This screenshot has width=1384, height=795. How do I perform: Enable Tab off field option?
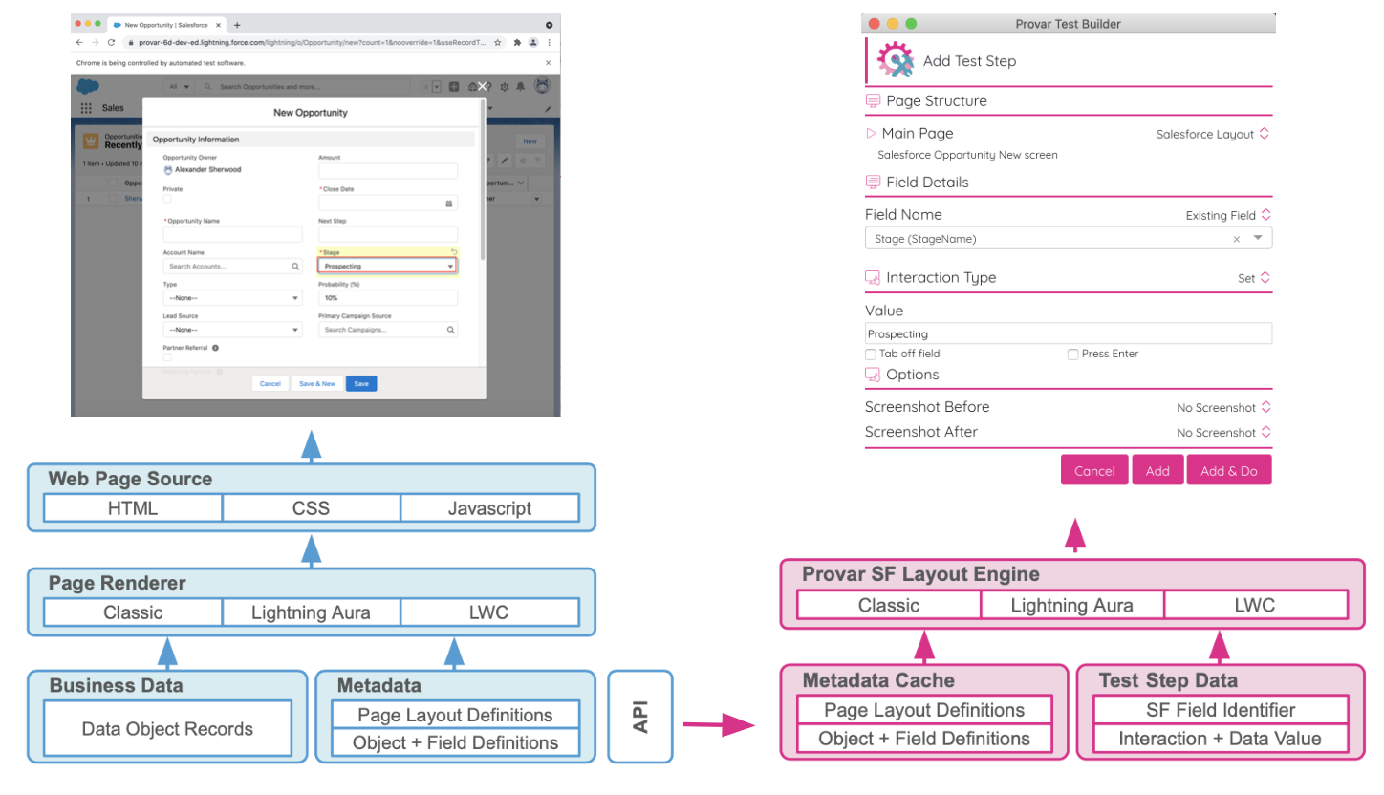tap(870, 354)
